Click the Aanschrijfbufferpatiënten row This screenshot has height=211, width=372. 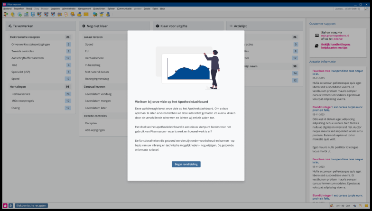point(40,58)
